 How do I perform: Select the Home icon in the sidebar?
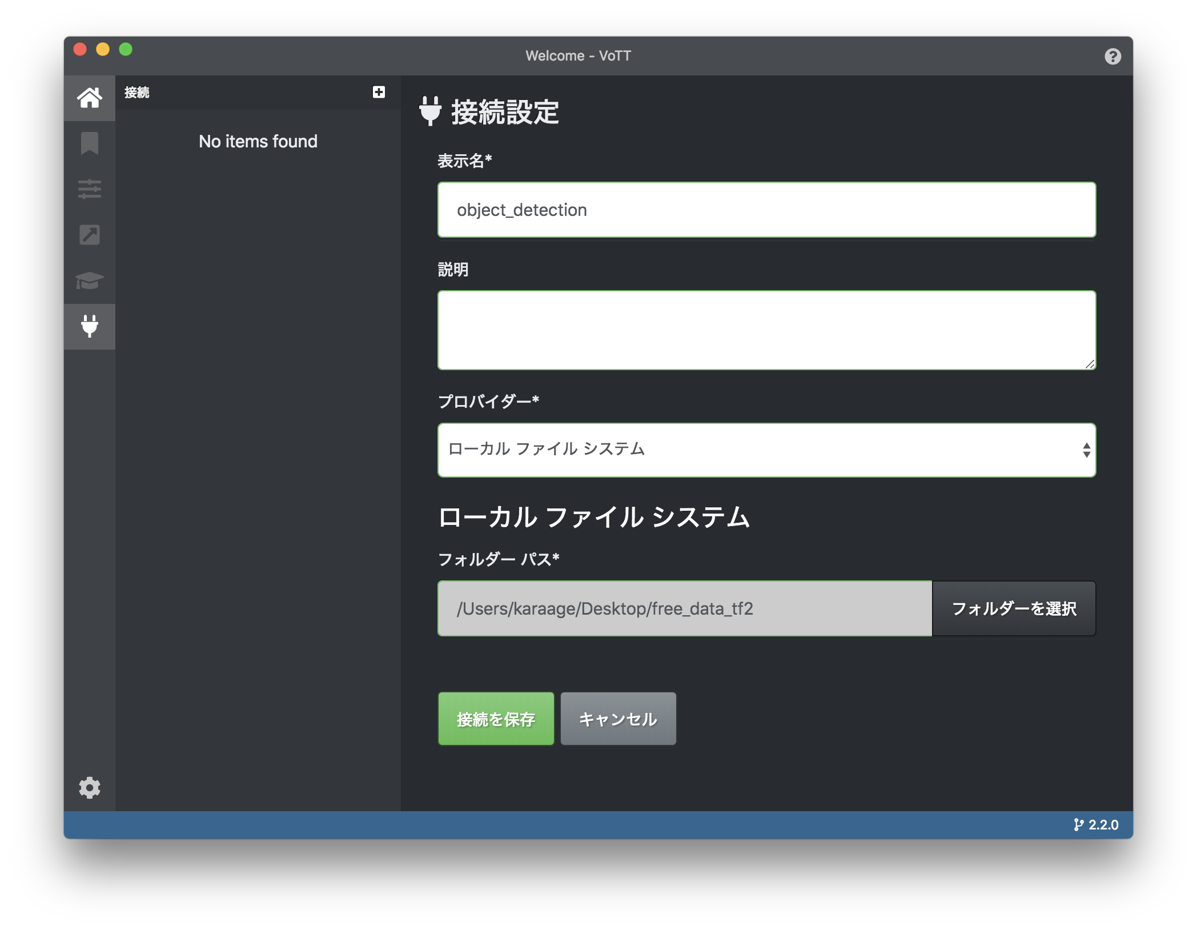tap(90, 98)
